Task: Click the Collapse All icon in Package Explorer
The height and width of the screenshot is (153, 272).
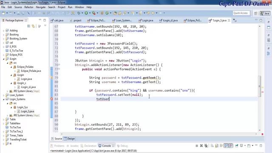Action: [29, 26]
